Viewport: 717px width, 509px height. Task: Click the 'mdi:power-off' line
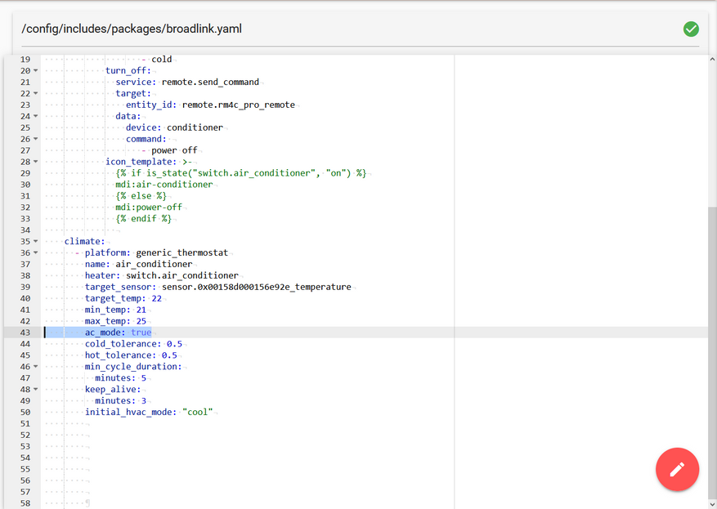point(149,208)
